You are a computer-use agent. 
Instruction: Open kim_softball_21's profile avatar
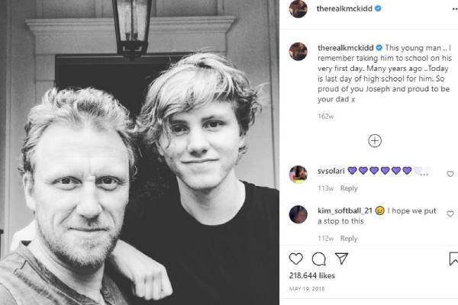tap(298, 213)
